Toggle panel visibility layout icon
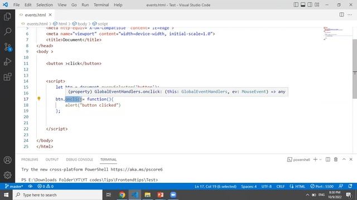 [x=303, y=4]
